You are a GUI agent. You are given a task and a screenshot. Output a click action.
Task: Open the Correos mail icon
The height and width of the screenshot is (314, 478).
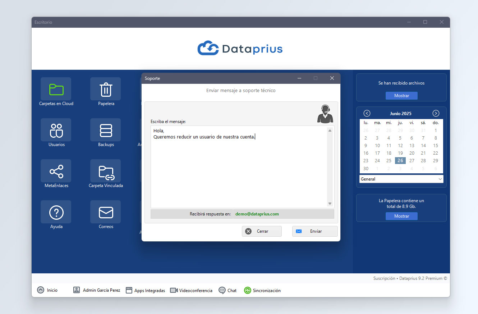coord(105,212)
